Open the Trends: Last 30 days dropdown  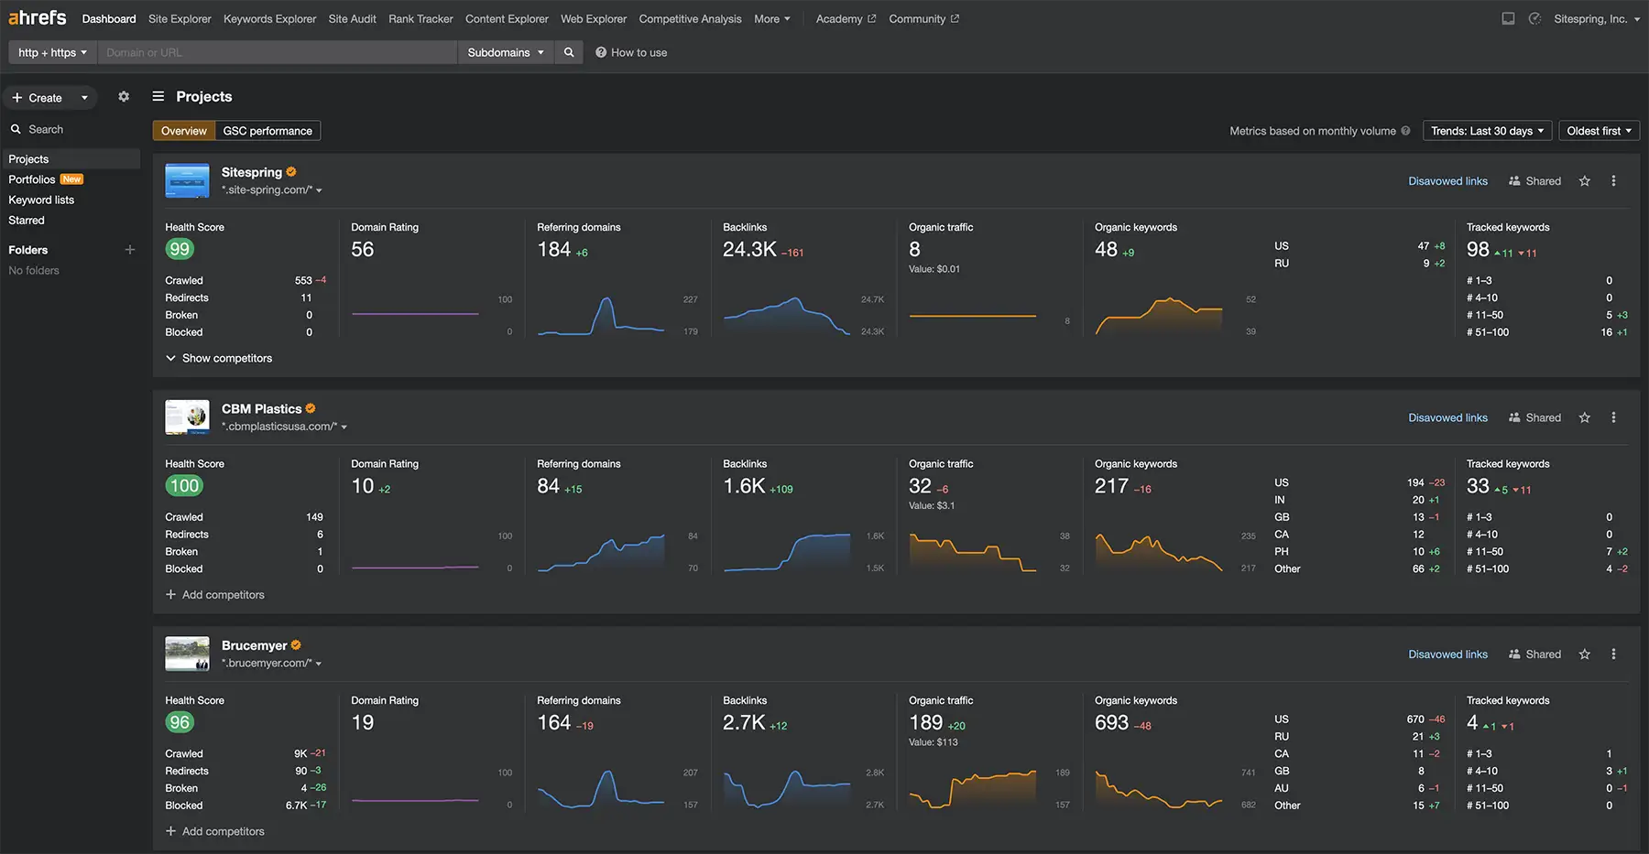click(1488, 131)
